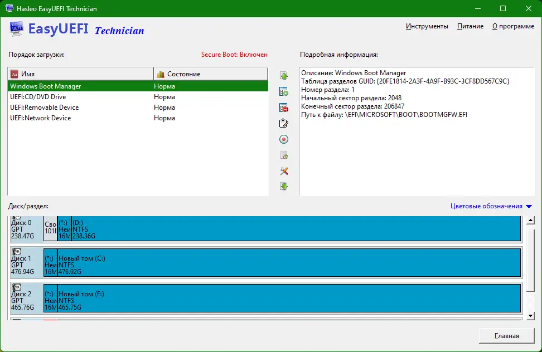
Task: Click the EasyUEFI logo icon
Action: click(16, 28)
